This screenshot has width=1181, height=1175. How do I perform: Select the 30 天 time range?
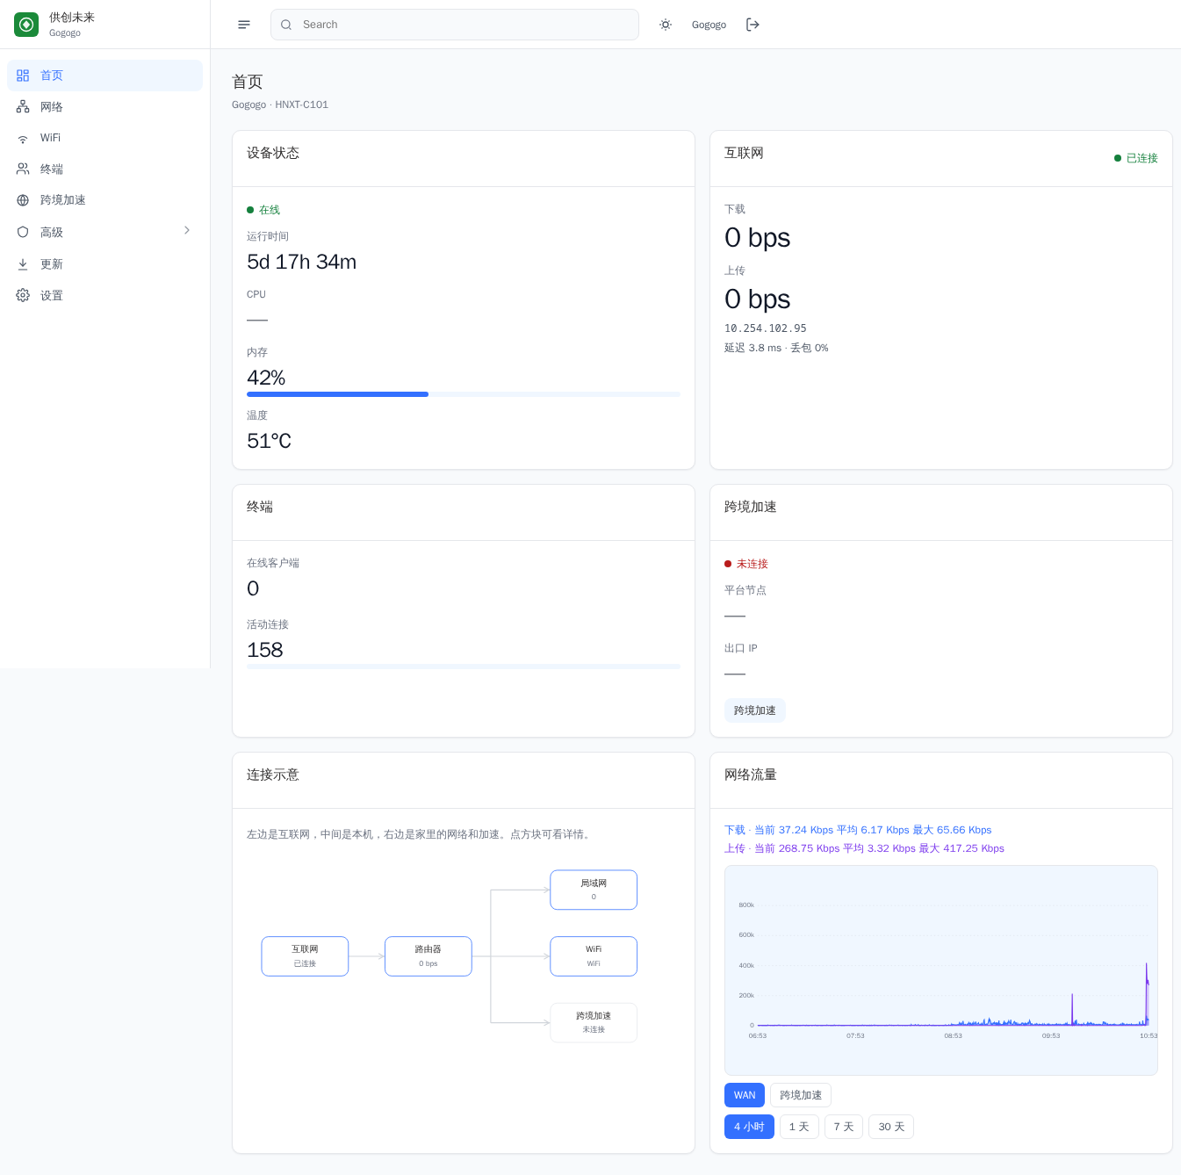[x=891, y=1127]
